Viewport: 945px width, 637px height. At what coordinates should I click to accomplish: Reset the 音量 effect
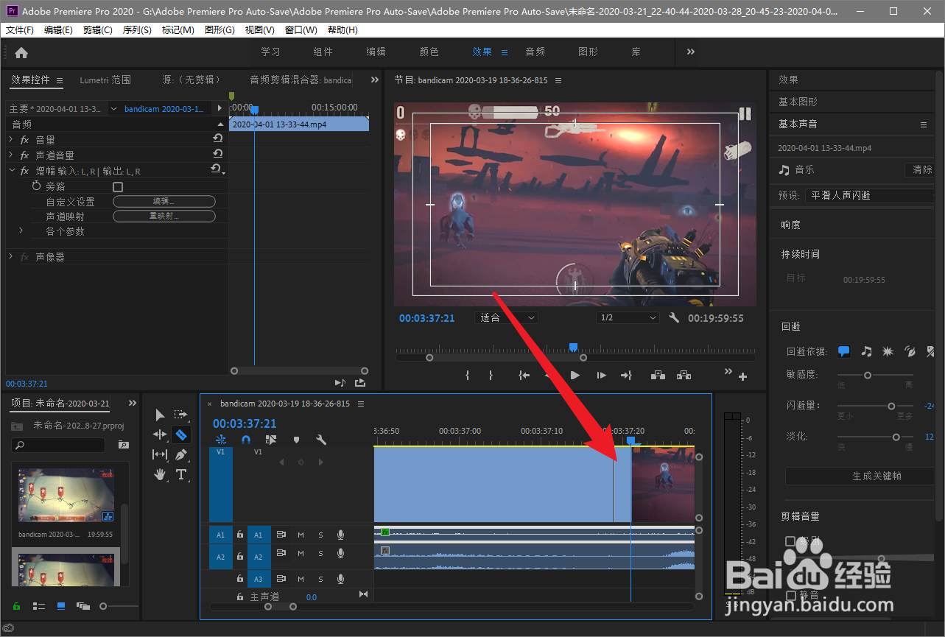217,138
